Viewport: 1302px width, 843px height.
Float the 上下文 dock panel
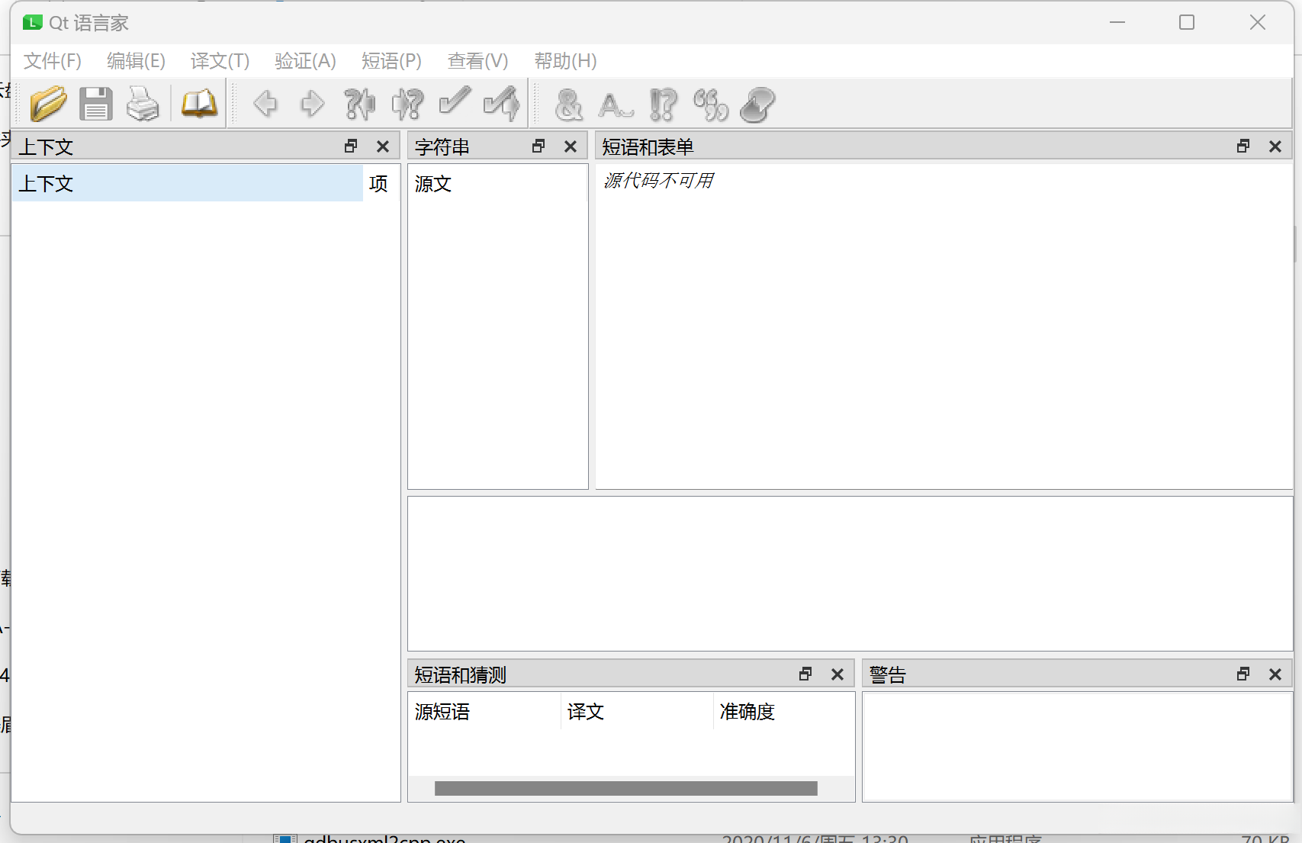coord(351,146)
